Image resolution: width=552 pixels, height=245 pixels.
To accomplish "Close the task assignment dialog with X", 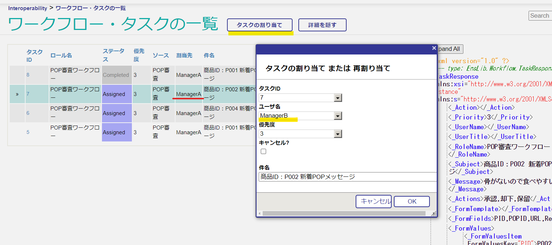I will [434, 48].
